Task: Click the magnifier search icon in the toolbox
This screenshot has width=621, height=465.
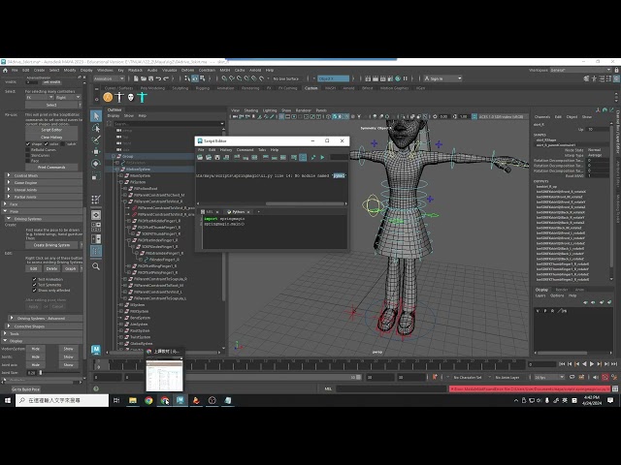Action: click(96, 266)
